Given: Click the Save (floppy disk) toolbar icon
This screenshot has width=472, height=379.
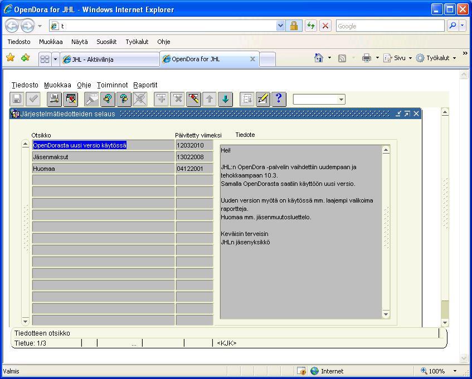Looking at the screenshot, I should [17, 99].
